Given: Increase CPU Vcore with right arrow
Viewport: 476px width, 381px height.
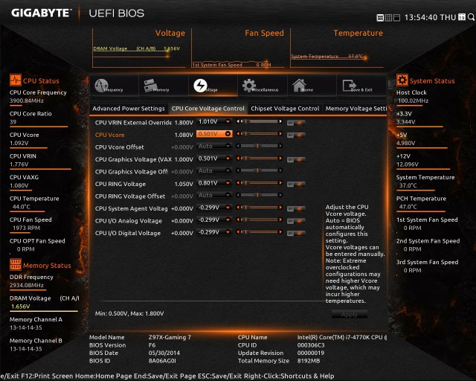Looking at the screenshot, I should point(280,134).
